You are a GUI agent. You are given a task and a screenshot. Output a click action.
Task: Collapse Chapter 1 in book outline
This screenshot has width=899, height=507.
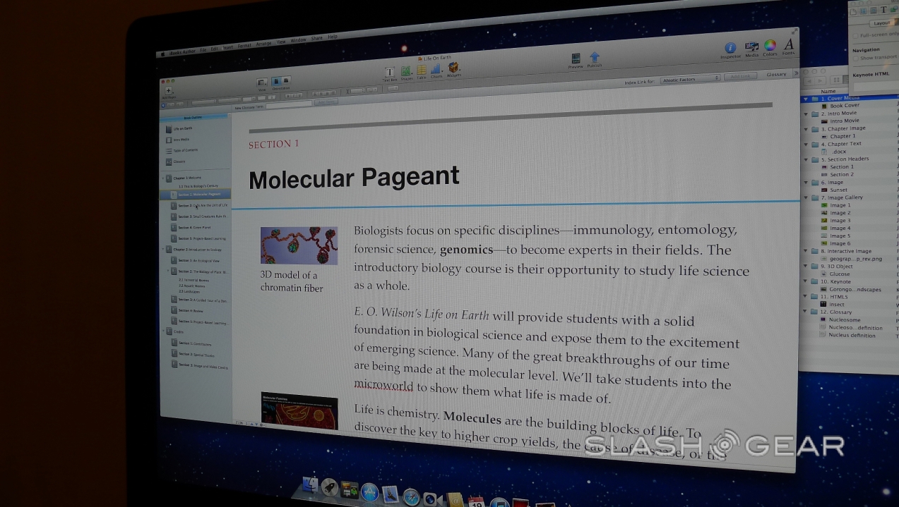coord(163,178)
